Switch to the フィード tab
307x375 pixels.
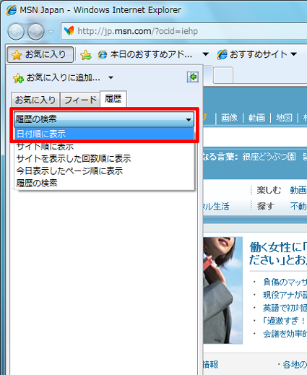click(x=80, y=100)
